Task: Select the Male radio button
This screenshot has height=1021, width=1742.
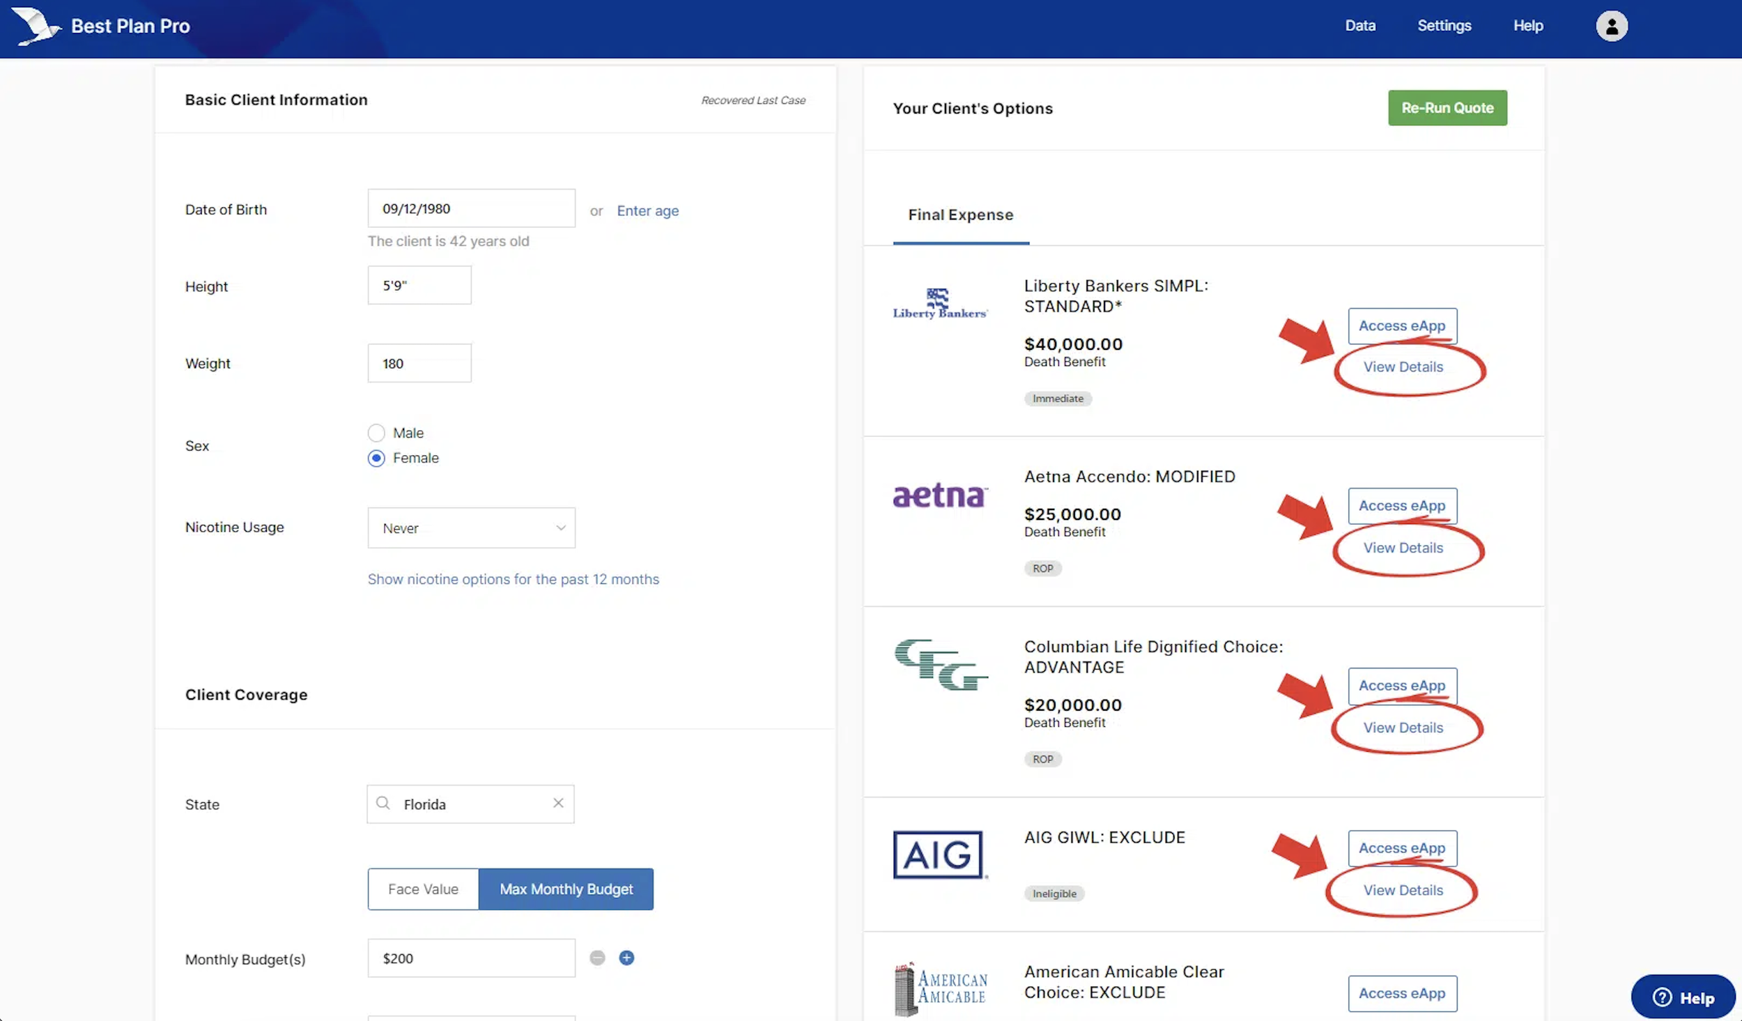Action: click(376, 433)
